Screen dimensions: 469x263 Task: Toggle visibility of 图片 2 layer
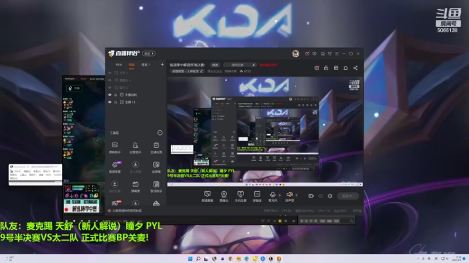point(110,87)
